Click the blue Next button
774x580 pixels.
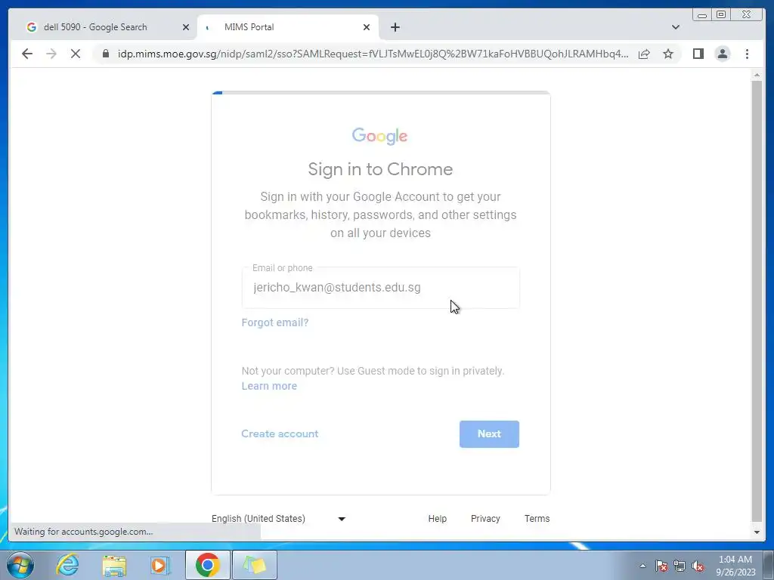pos(489,434)
